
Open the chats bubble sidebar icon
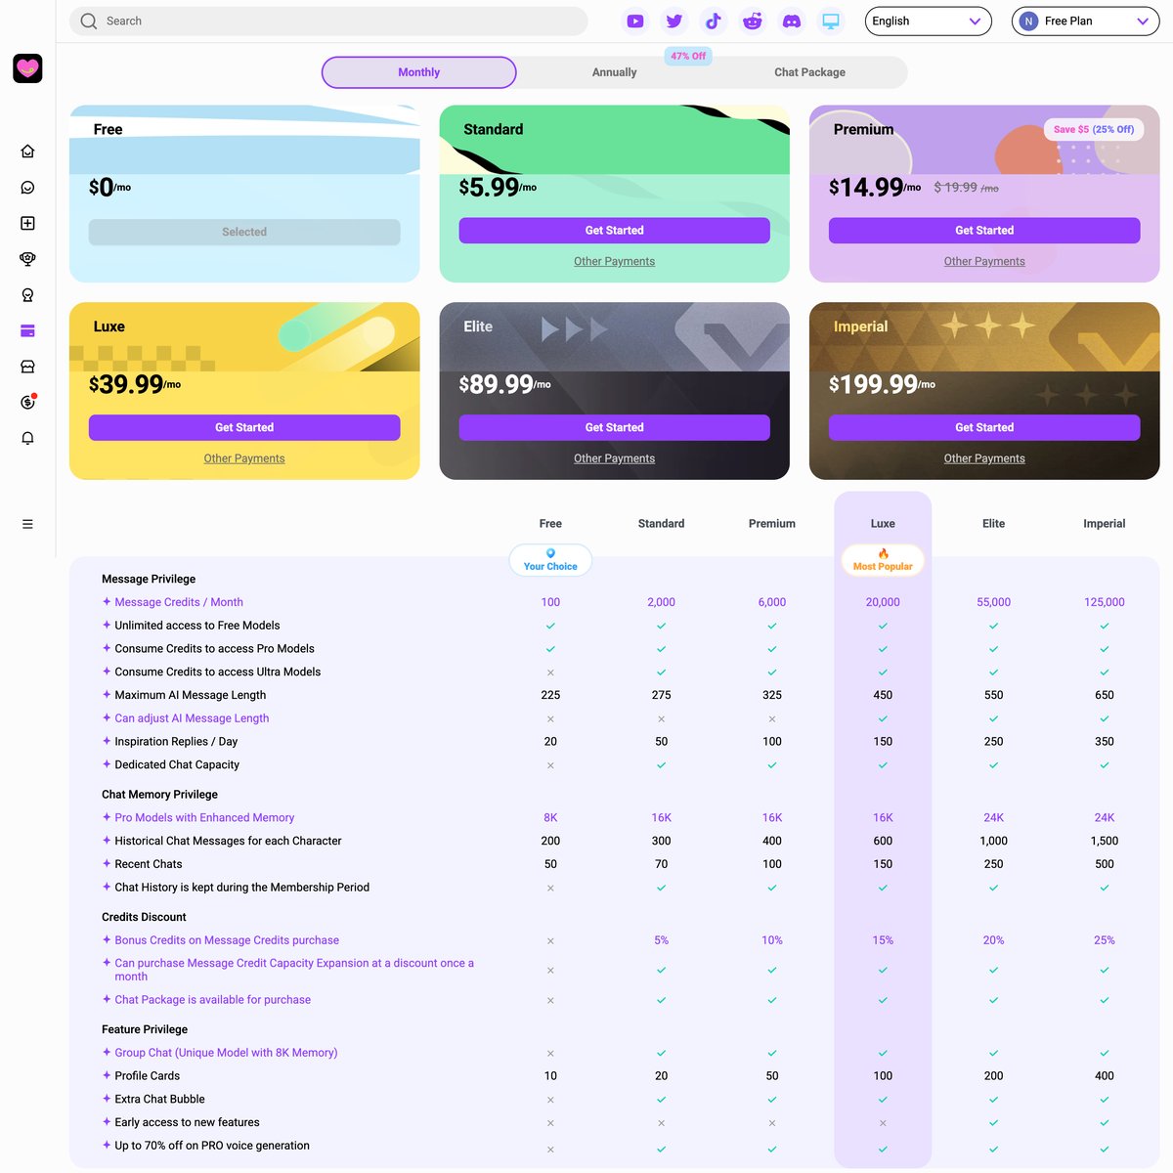pos(27,188)
